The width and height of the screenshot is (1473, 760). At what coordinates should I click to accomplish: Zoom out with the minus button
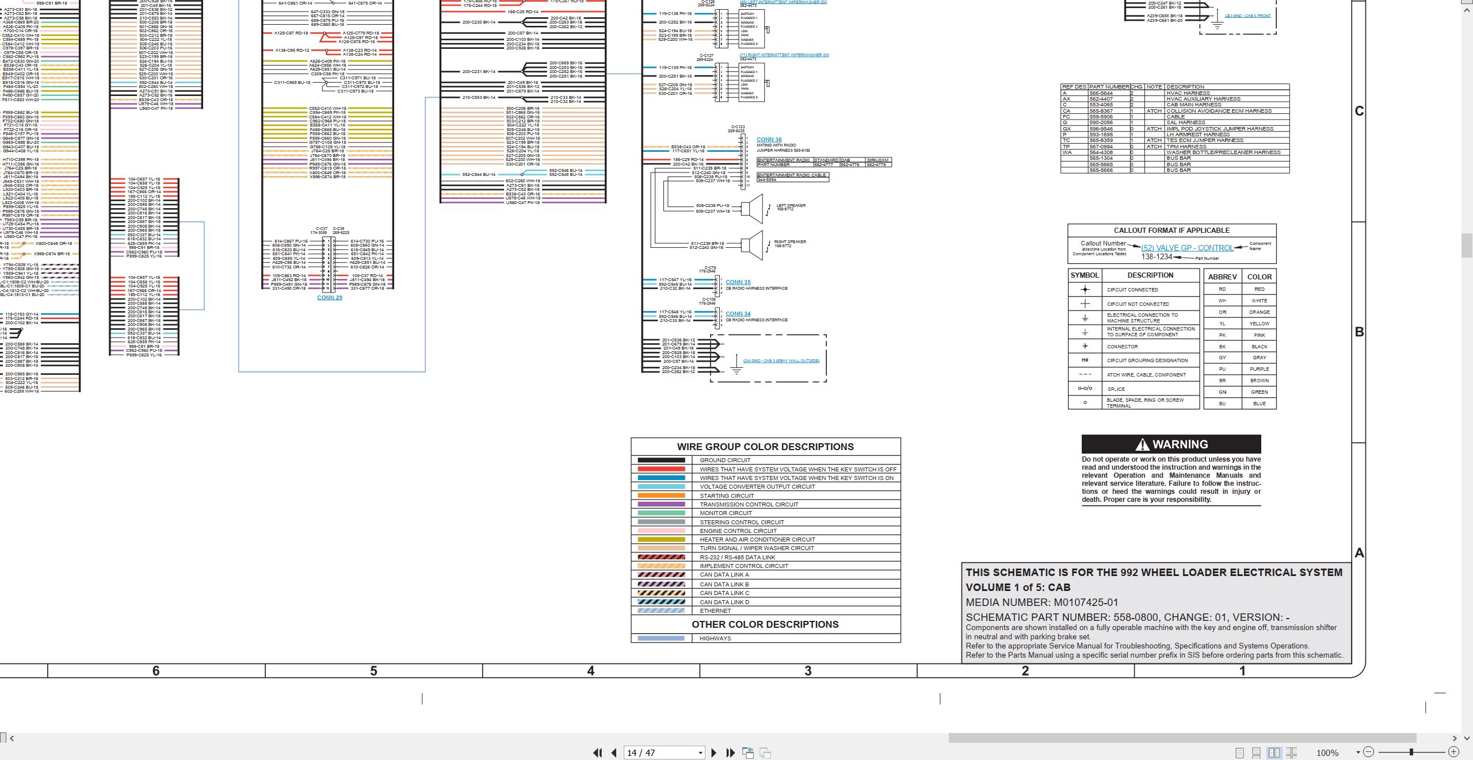[x=1369, y=752]
